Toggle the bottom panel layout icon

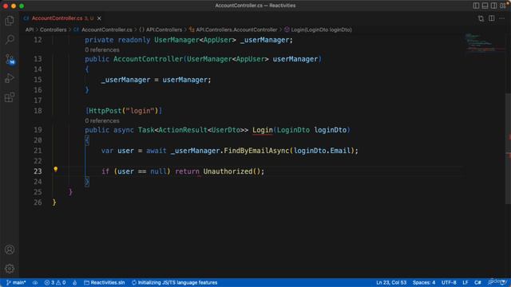(x=485, y=6)
